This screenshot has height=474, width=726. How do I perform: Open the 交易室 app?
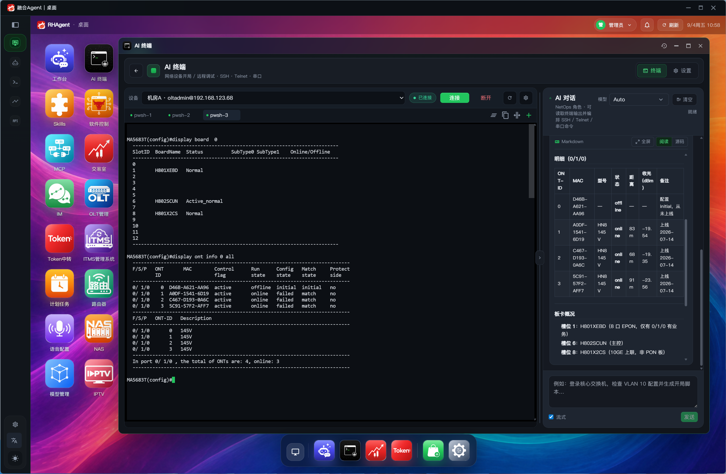[x=99, y=149]
